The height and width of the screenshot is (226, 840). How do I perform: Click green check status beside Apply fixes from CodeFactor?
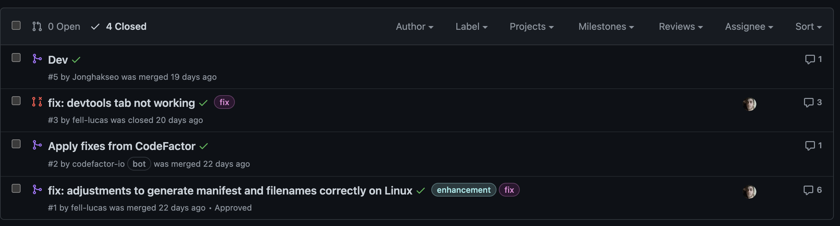coord(204,146)
